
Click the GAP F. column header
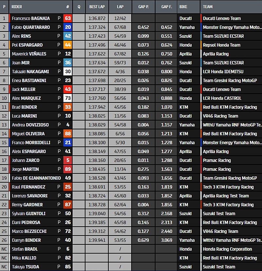click(x=166, y=7)
